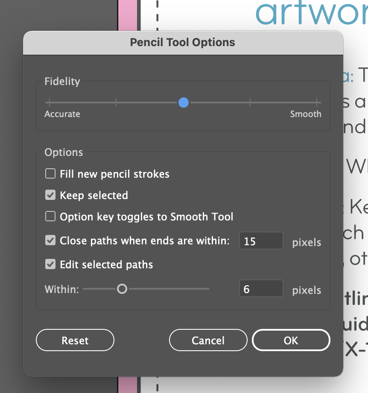The width and height of the screenshot is (368, 393).
Task: Click the Fidelity section label
Action: pyautogui.click(x=62, y=81)
